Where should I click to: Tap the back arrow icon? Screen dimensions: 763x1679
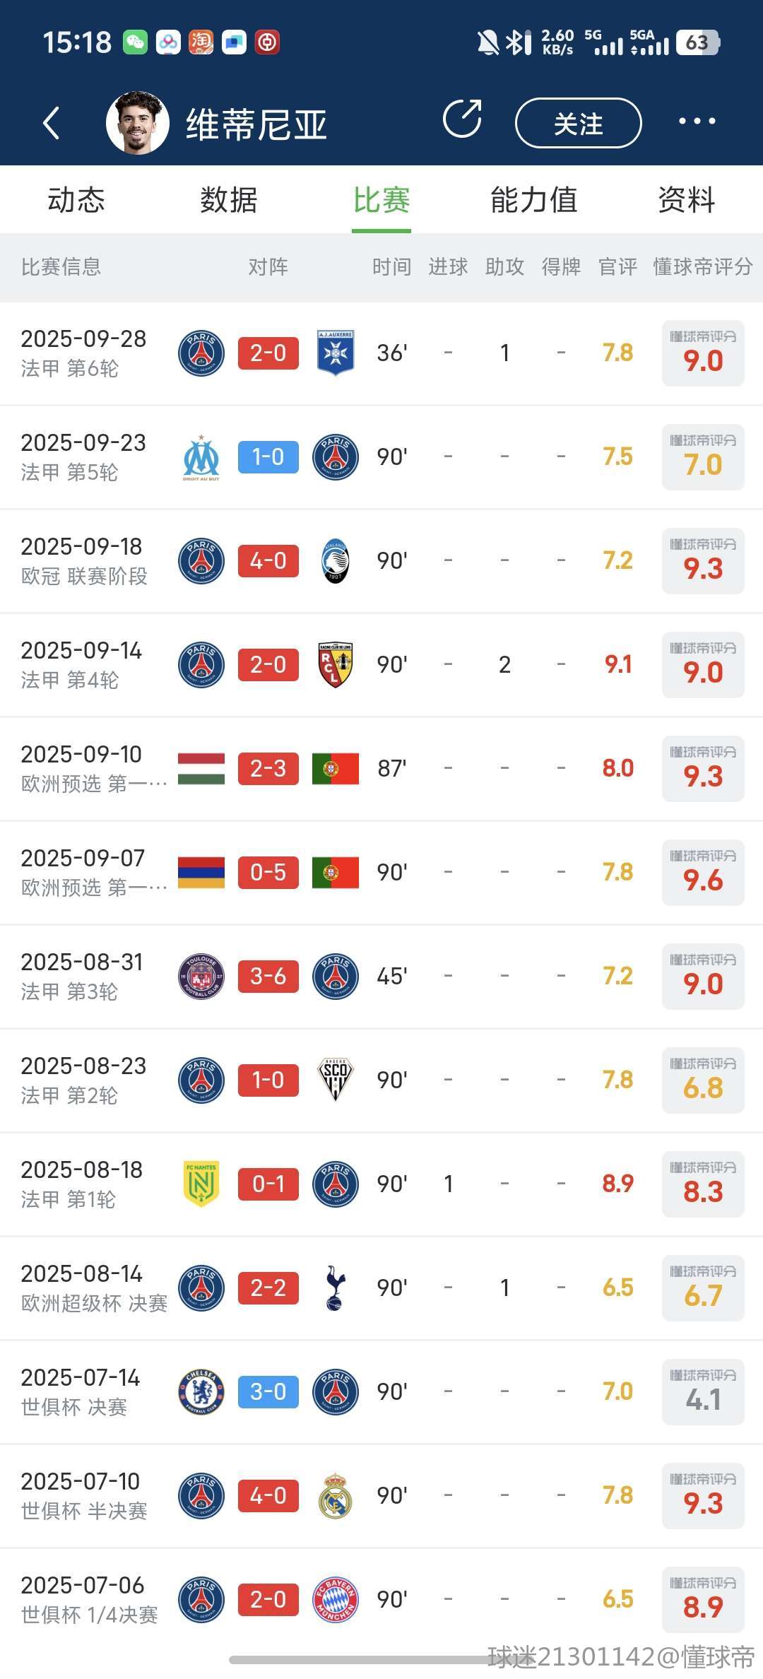(x=52, y=123)
